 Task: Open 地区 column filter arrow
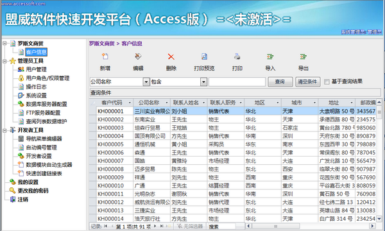(x=277, y=103)
